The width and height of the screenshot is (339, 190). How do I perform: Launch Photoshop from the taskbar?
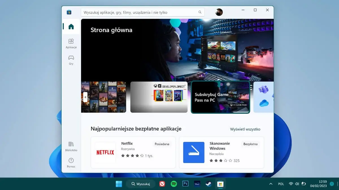tap(185, 184)
